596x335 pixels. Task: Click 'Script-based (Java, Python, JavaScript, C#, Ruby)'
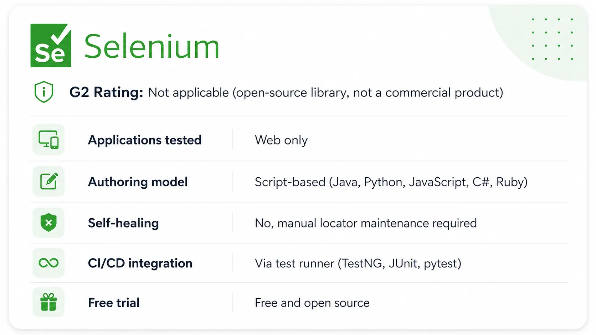pyautogui.click(x=391, y=182)
